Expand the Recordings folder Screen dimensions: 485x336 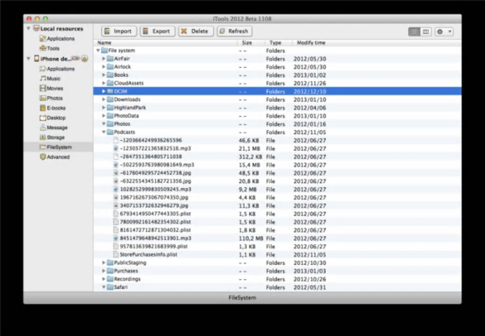click(x=104, y=279)
